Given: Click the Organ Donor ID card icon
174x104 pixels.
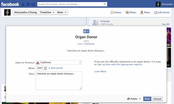Looking at the screenshot, I should click(86, 31).
